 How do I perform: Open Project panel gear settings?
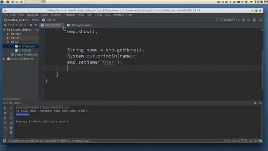[x=31, y=25]
